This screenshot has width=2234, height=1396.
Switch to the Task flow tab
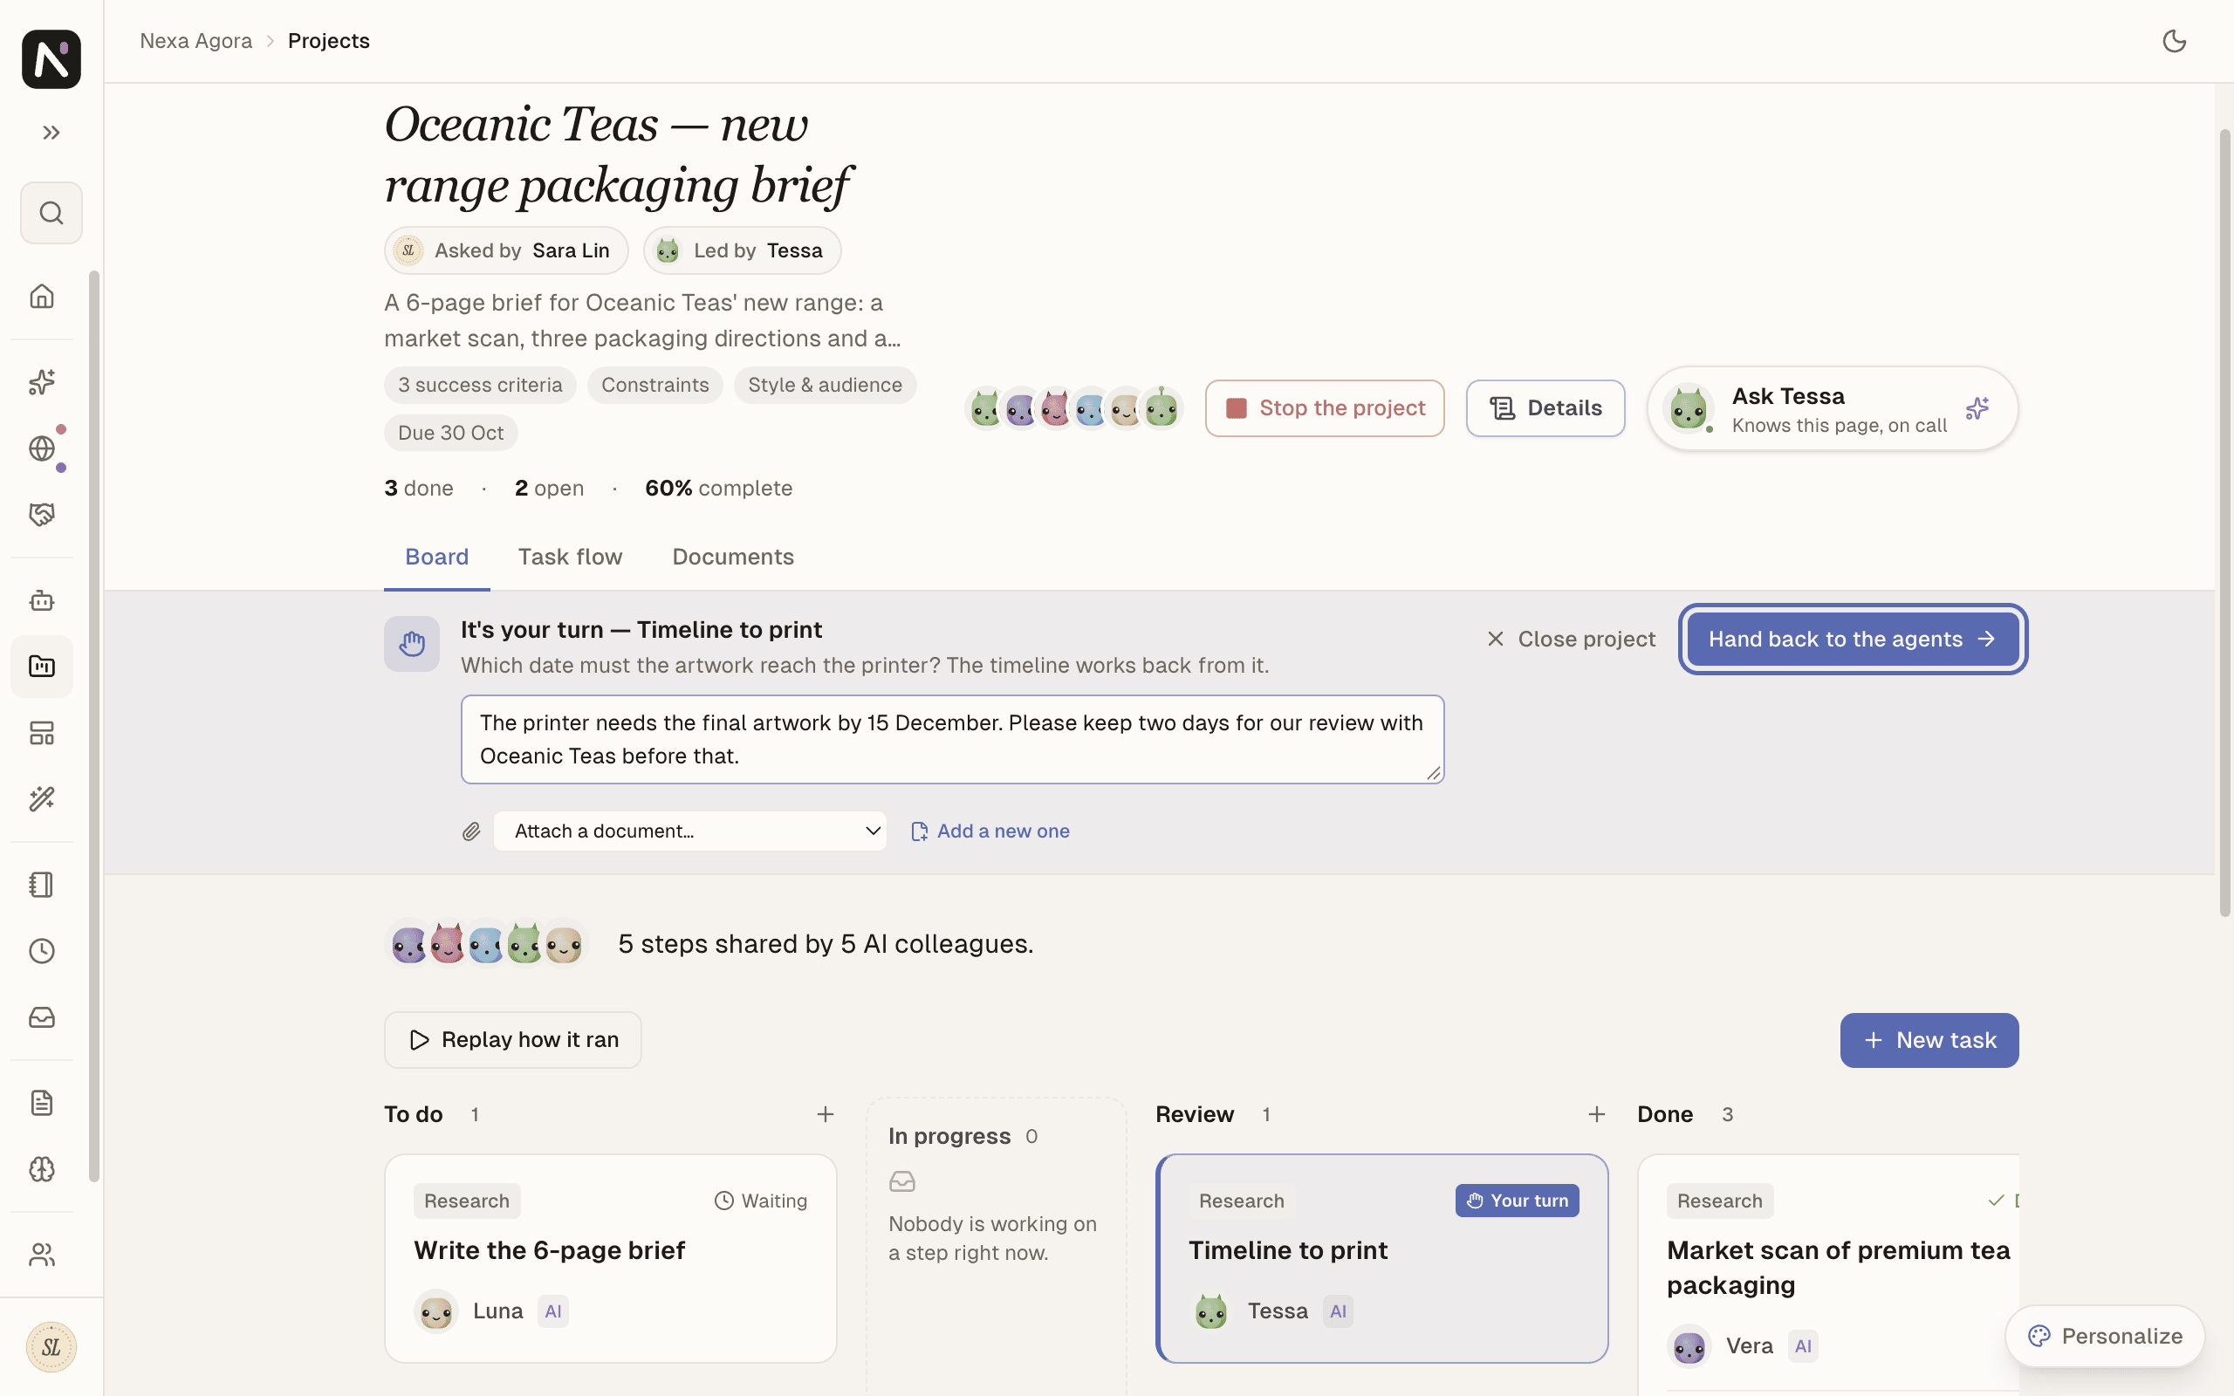571,557
